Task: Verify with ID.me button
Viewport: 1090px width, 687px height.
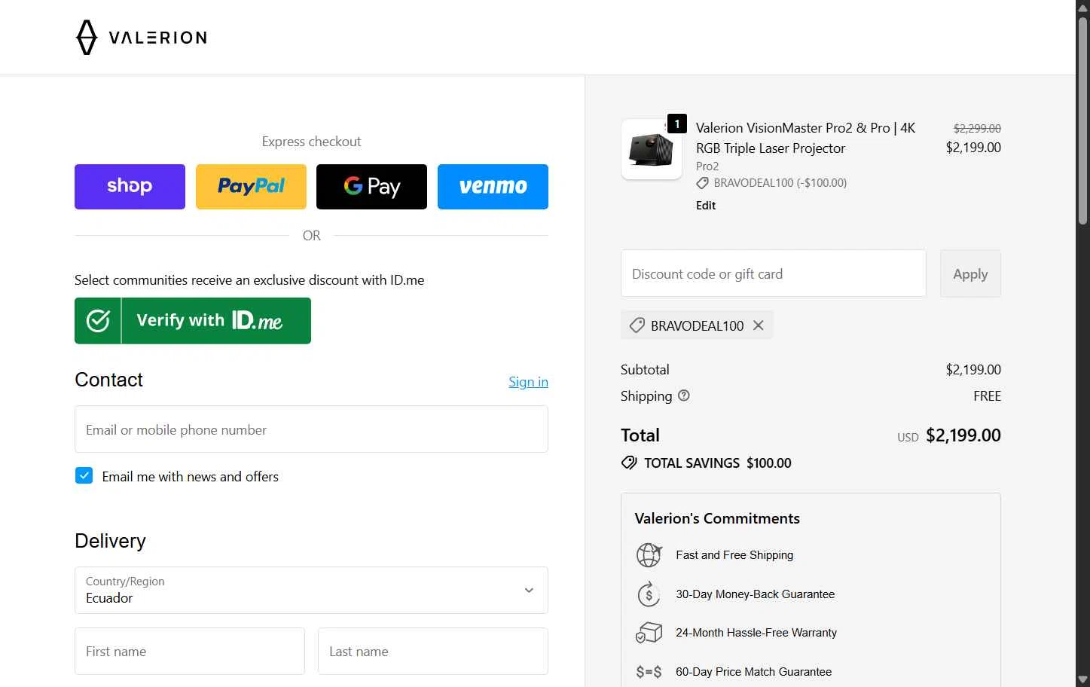Action: pos(193,321)
